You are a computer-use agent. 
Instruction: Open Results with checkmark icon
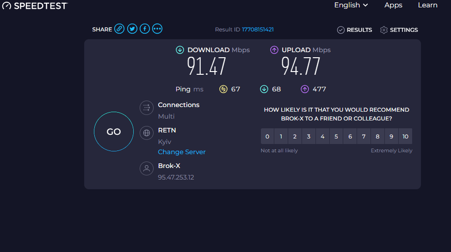pyautogui.click(x=354, y=30)
